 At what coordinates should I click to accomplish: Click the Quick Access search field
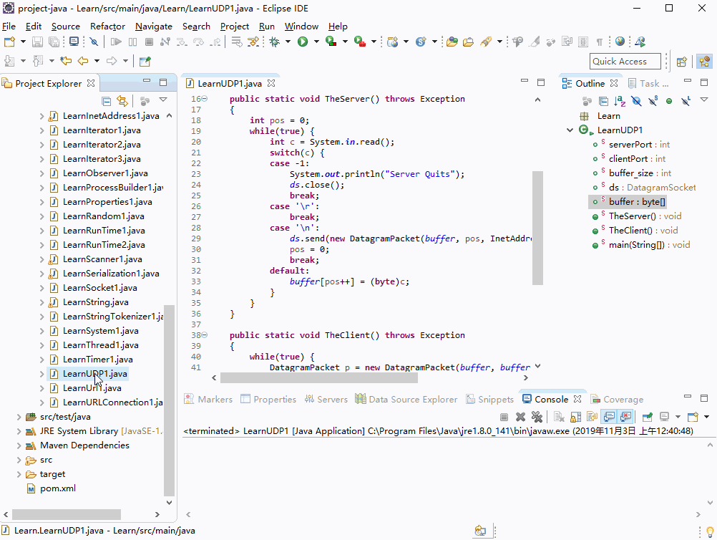point(625,62)
